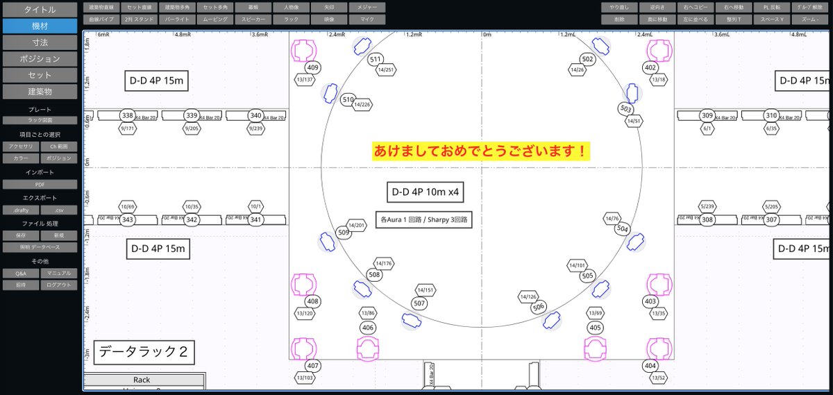The width and height of the screenshot is (833, 395).
Task: Export as .drafty file
Action: pyautogui.click(x=21, y=210)
